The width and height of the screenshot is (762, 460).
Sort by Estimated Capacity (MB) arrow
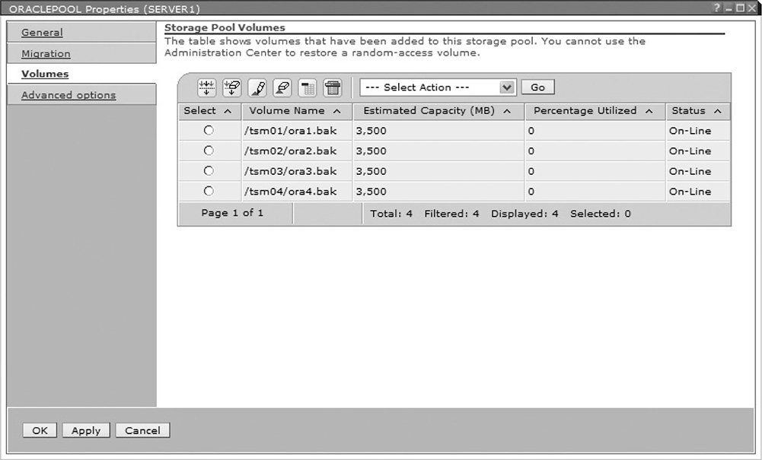point(507,111)
